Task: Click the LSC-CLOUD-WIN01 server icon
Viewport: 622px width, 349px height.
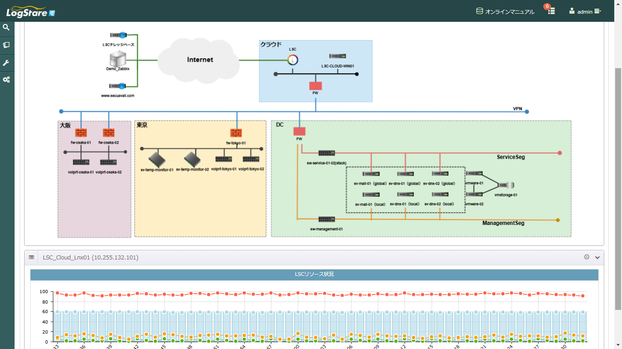Action: tap(337, 56)
